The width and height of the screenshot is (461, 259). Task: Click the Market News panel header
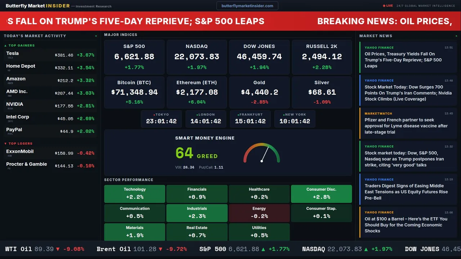(376, 36)
